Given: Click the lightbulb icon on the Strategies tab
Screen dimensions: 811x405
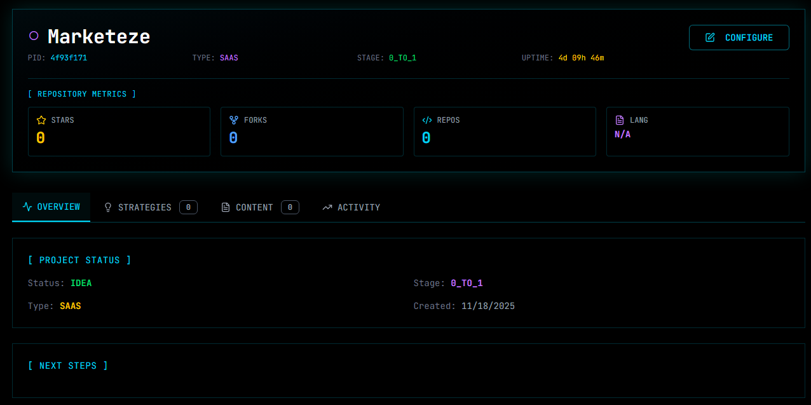Looking at the screenshot, I should coord(107,207).
